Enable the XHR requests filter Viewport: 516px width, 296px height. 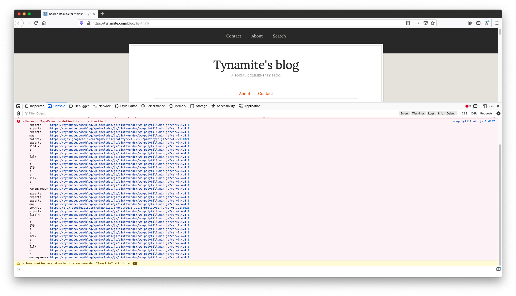tap(474, 113)
